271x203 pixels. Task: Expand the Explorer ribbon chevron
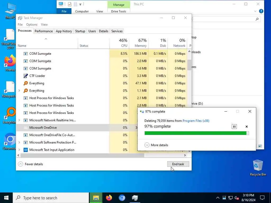(255, 11)
